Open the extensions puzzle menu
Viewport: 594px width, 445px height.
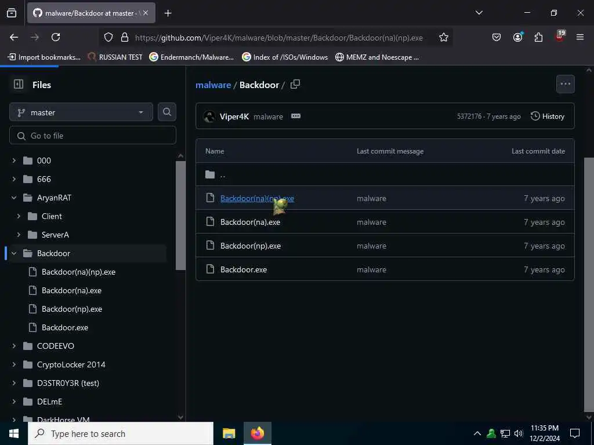538,37
